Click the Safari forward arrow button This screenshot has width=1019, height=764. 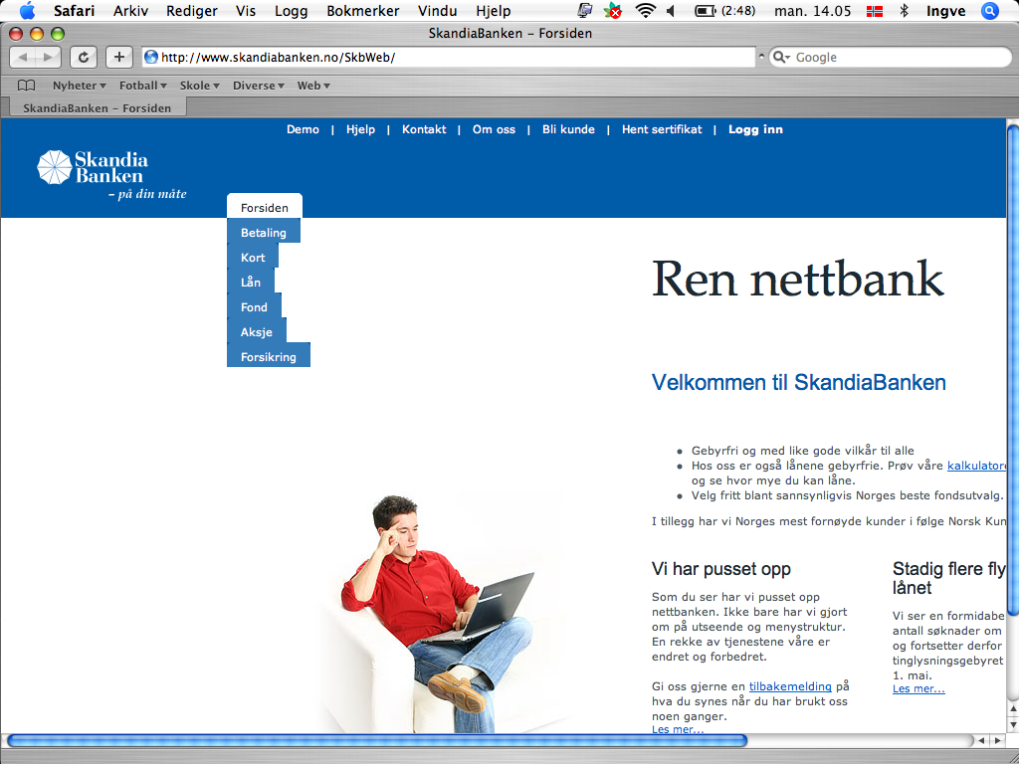48,57
